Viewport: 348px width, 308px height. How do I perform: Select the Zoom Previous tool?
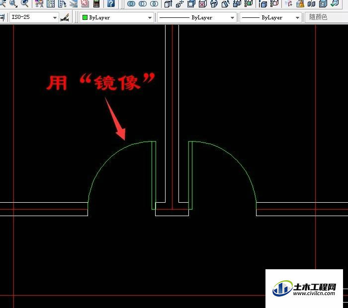(x=24, y=3)
